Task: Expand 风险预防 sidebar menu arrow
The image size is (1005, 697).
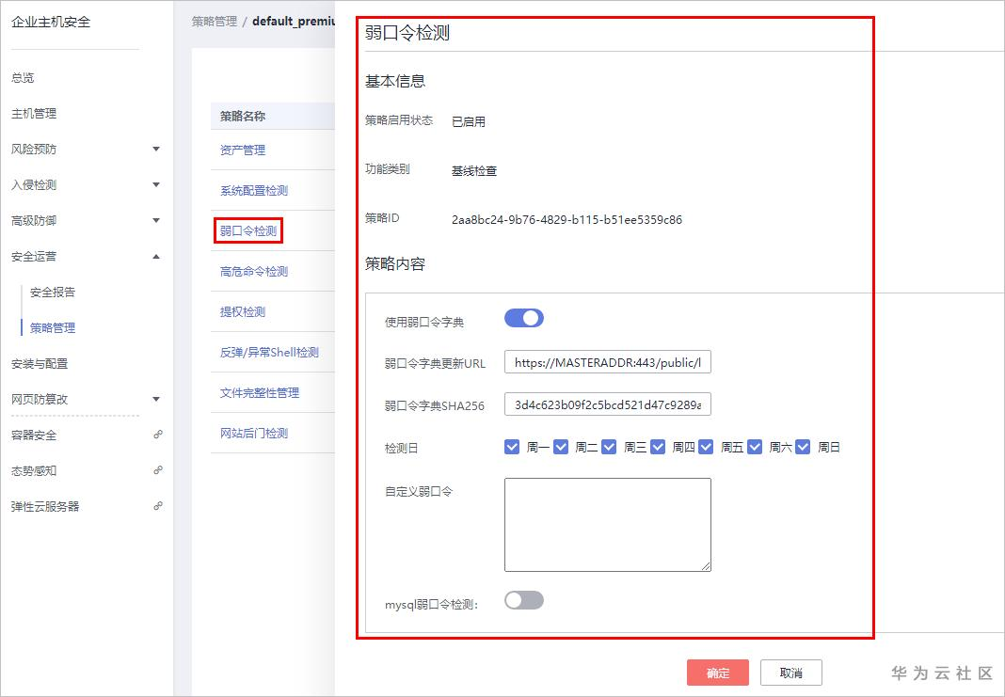Action: pyautogui.click(x=156, y=150)
